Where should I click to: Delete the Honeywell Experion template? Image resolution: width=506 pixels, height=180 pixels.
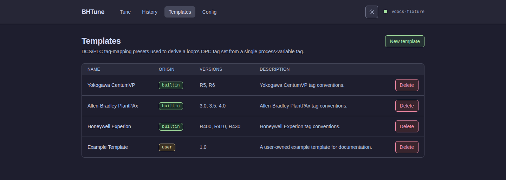click(x=407, y=126)
